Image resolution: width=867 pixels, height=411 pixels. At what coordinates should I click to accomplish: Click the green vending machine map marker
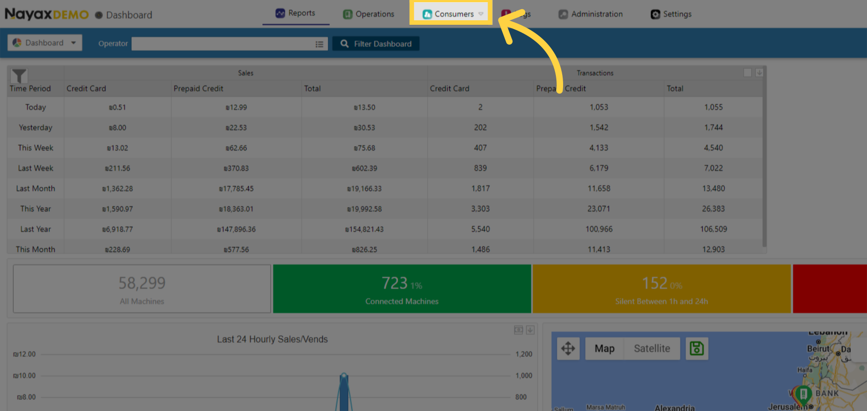pos(803,394)
